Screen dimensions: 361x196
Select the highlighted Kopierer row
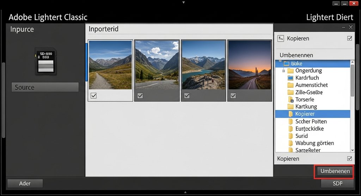click(313, 114)
